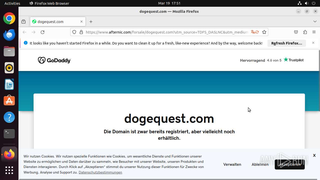
Task: Open the Datenschutzbestimmungen link
Action: 100,172
